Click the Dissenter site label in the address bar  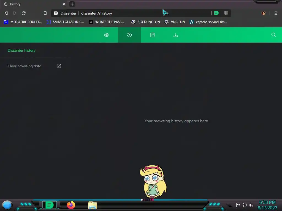[68, 13]
